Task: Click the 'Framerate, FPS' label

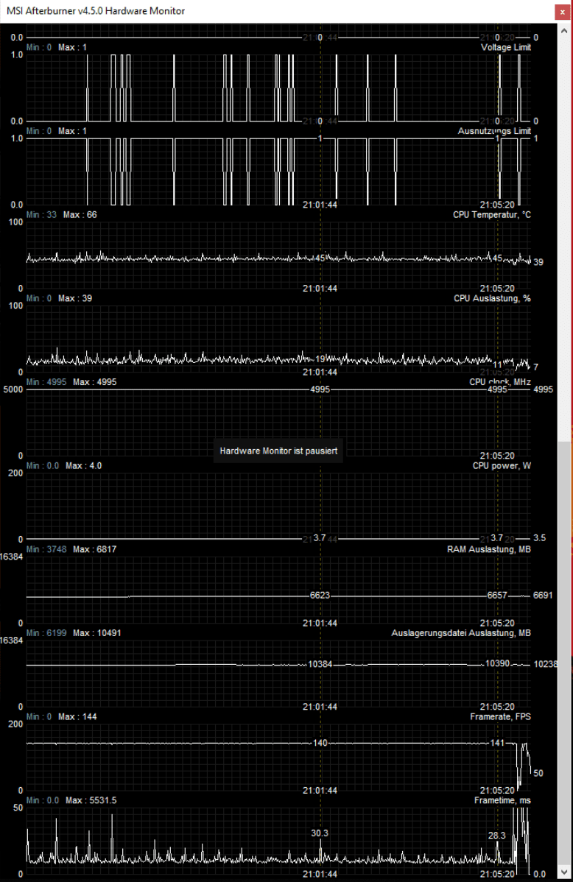Action: coord(500,716)
